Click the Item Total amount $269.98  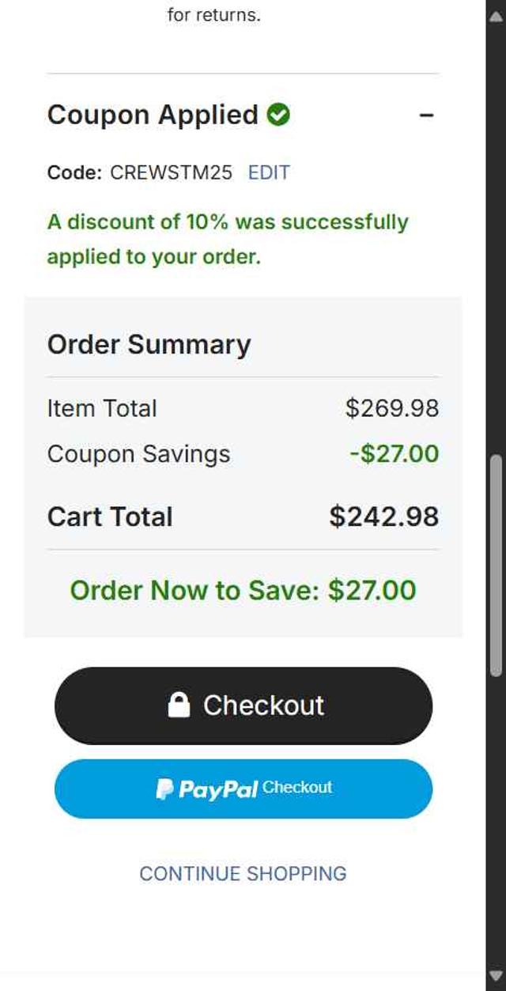(x=391, y=408)
